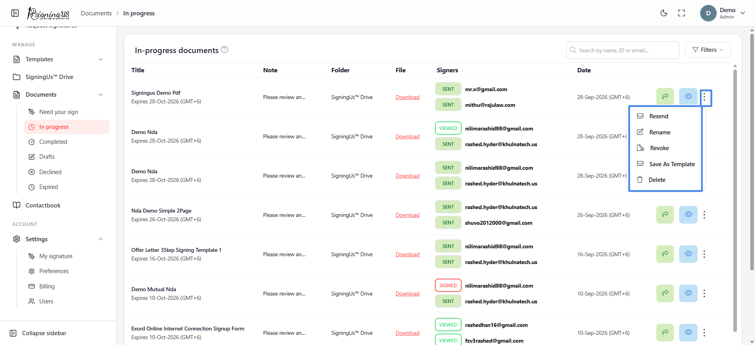Click the D user avatar
This screenshot has height=345, width=755.
(708, 13)
